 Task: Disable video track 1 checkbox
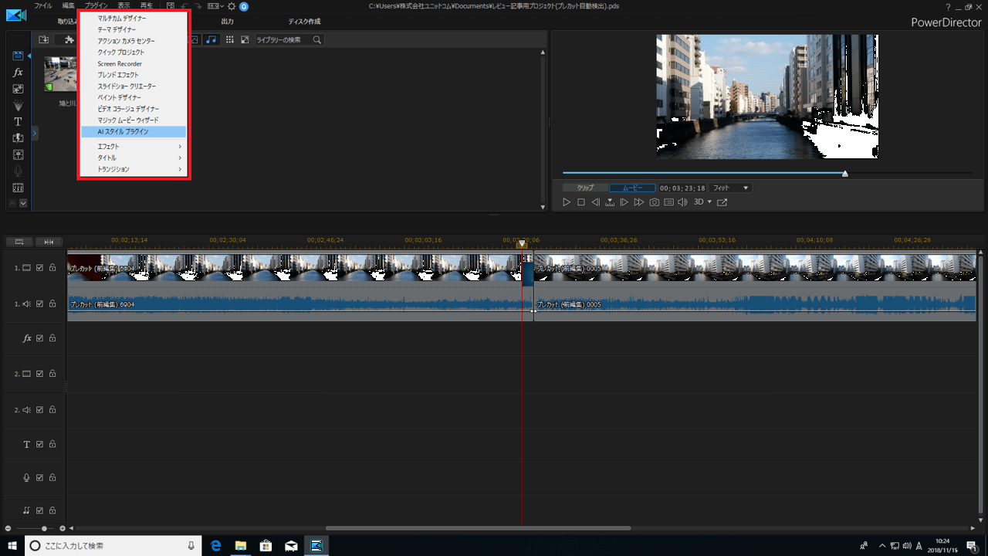click(39, 268)
